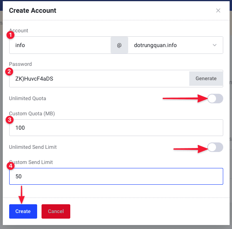Image resolution: width=232 pixels, height=229 pixels.
Task: Click the Custom Send Limit field
Action: pyautogui.click(x=116, y=176)
